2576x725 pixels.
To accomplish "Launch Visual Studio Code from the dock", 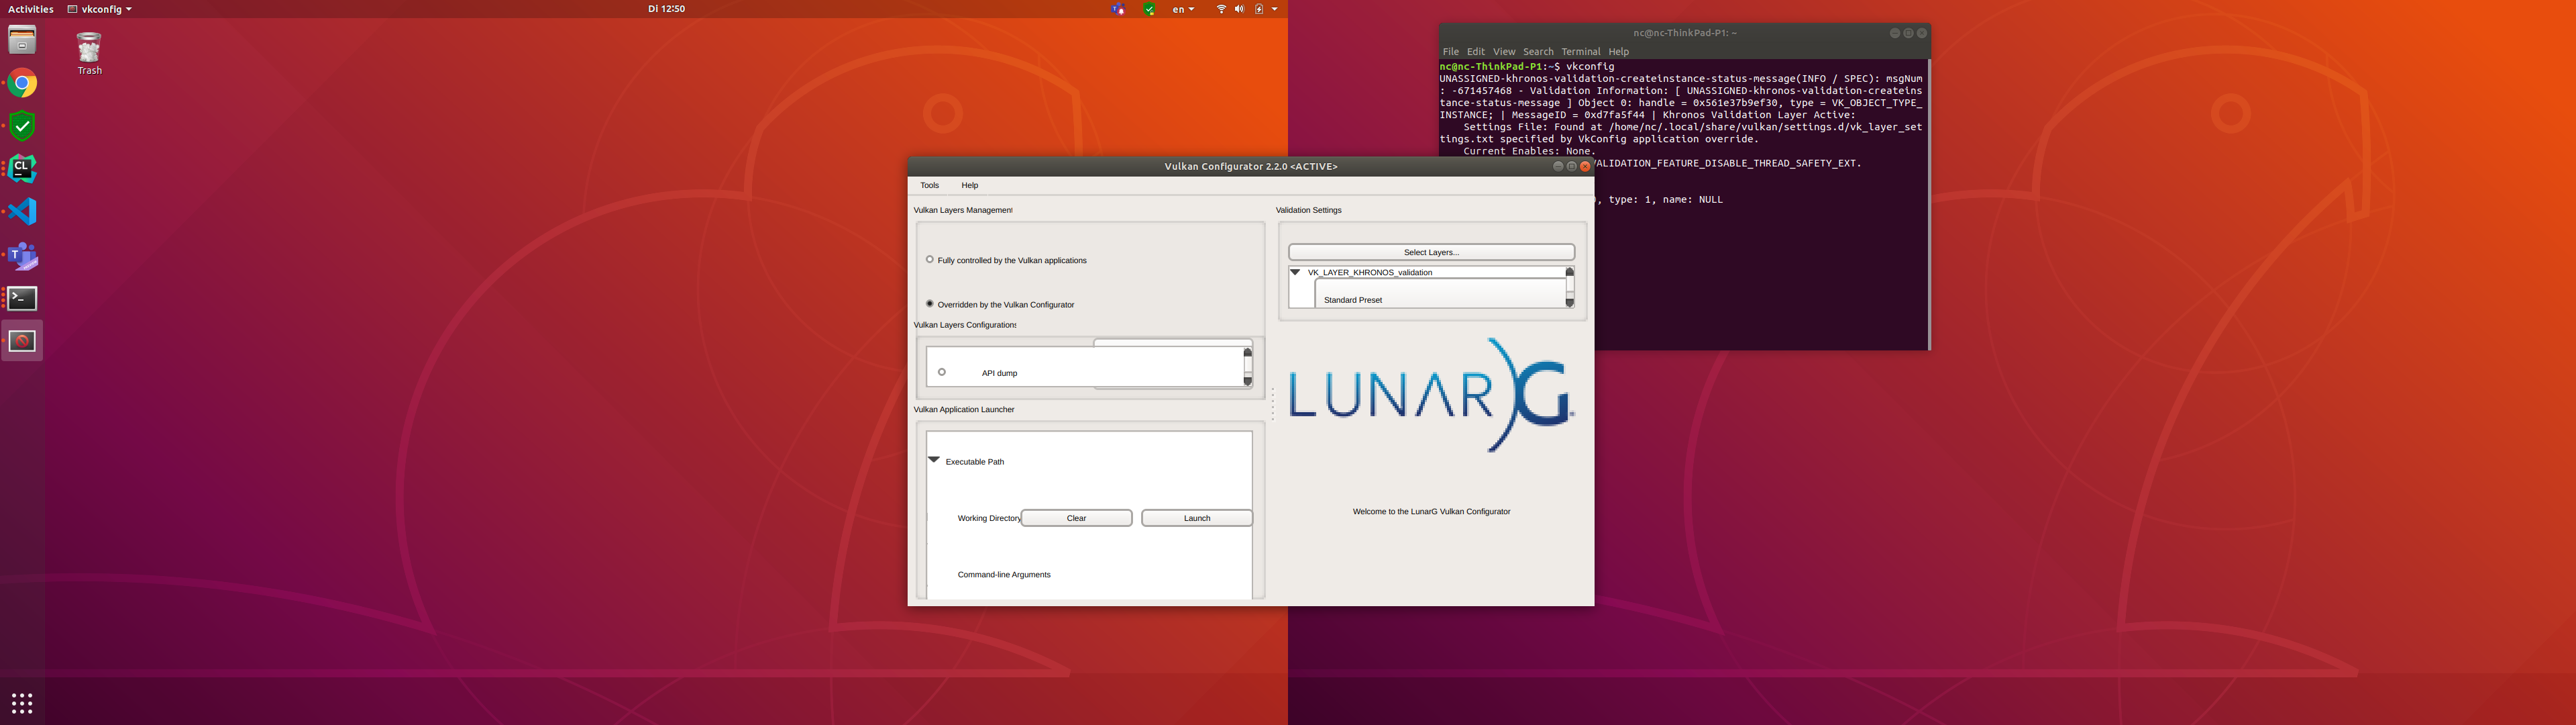I will [x=21, y=211].
